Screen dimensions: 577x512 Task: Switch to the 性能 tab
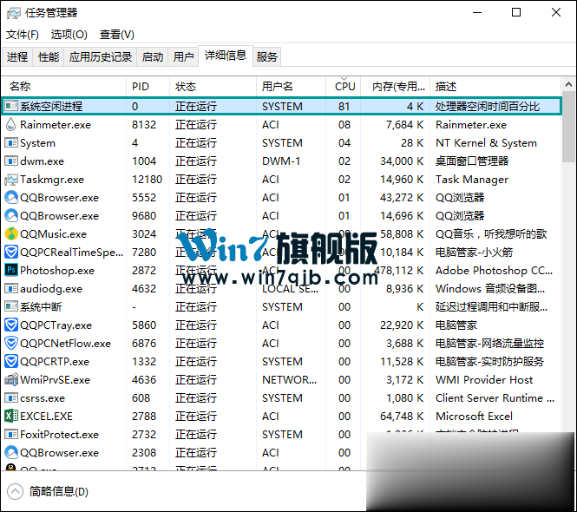[49, 57]
